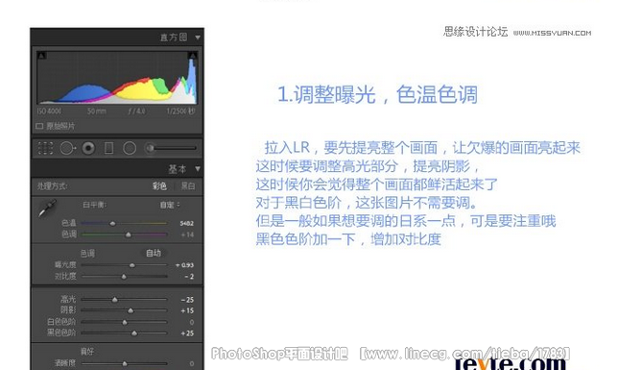Click the 色调 section heading beside 自动
The height and width of the screenshot is (370, 618).
coord(87,254)
